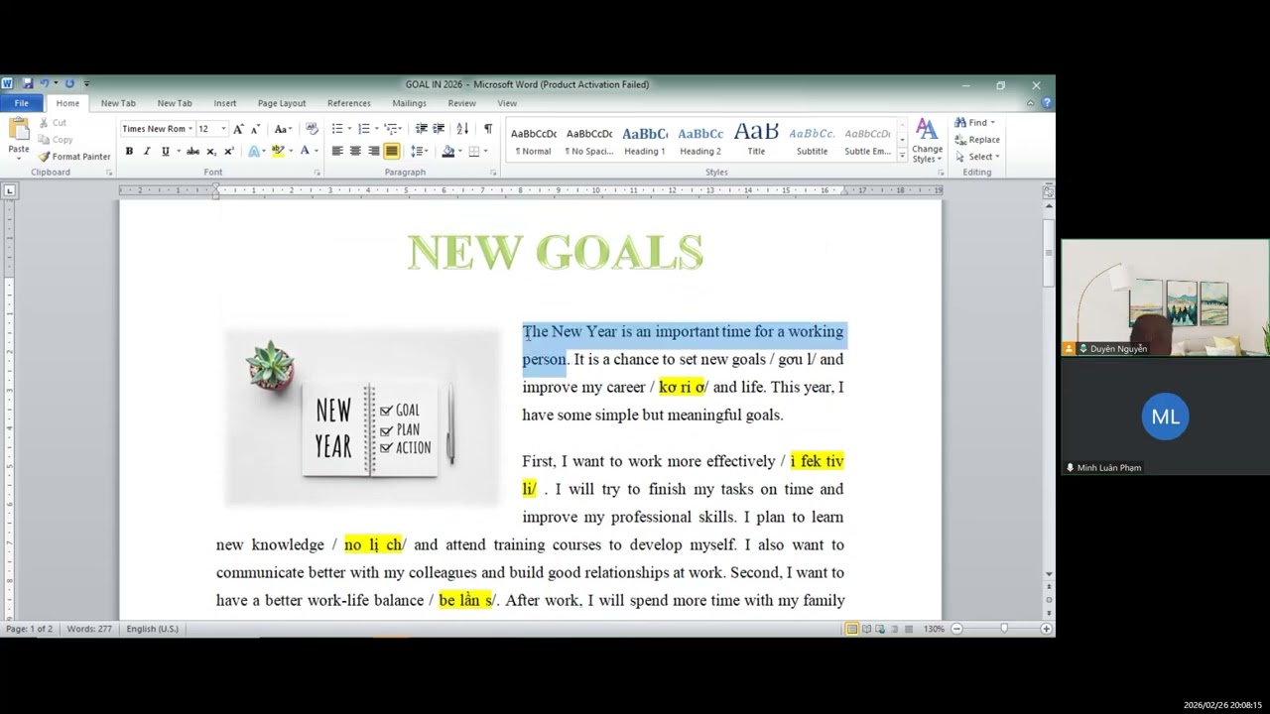The image size is (1270, 714).
Task: Click the Words: 277 status bar entry
Action: tap(89, 629)
